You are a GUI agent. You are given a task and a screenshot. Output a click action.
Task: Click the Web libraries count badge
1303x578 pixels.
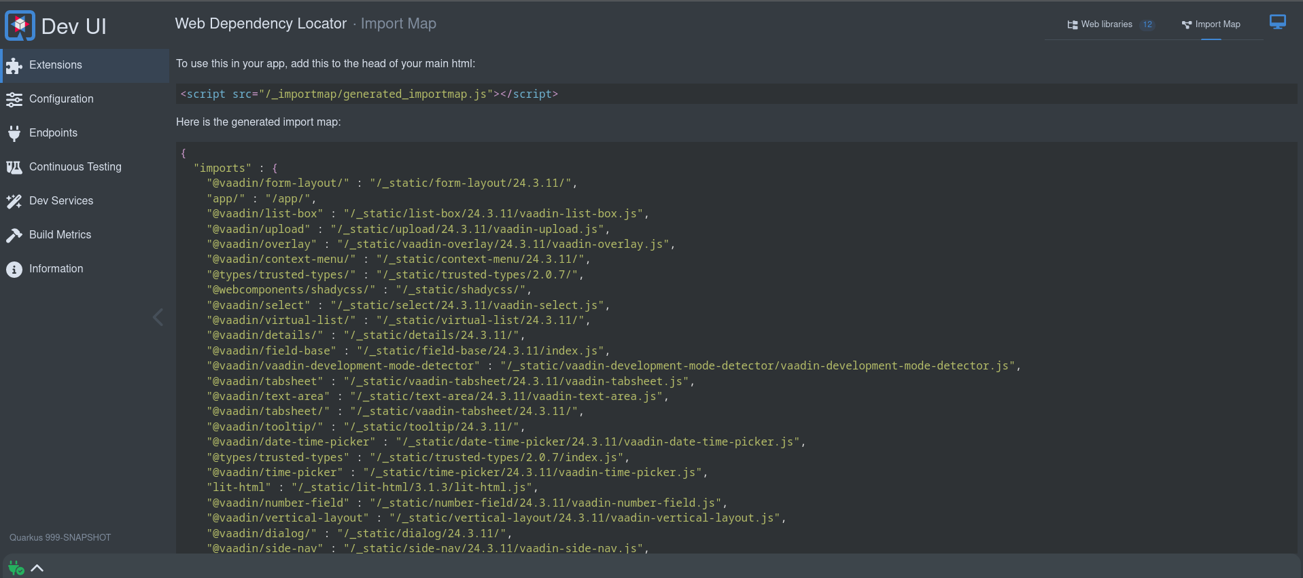click(x=1147, y=24)
